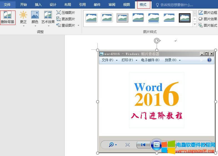Open the Insert (插入) ribbon tab

[38, 5]
